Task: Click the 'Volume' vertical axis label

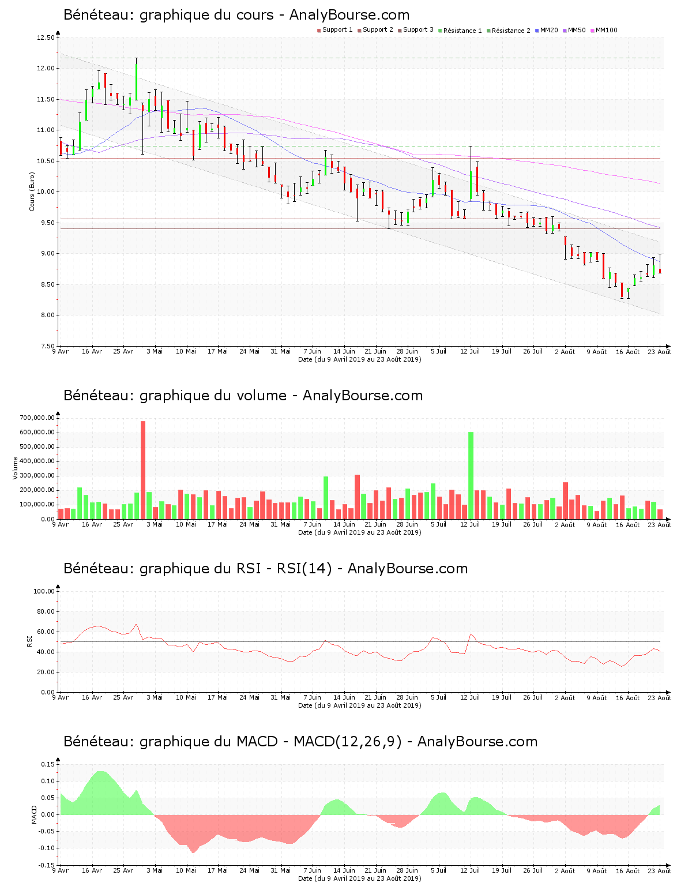Action: pyautogui.click(x=15, y=468)
